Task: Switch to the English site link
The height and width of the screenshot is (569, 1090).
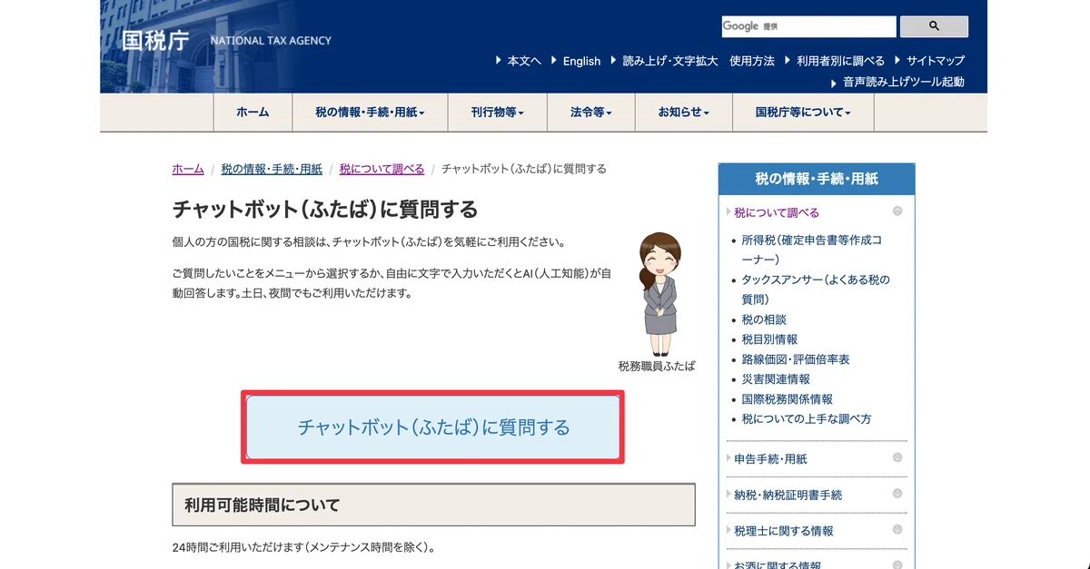Action: [x=581, y=61]
